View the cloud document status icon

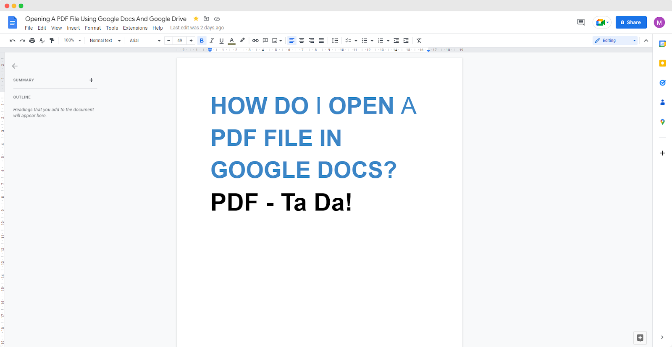point(217,18)
